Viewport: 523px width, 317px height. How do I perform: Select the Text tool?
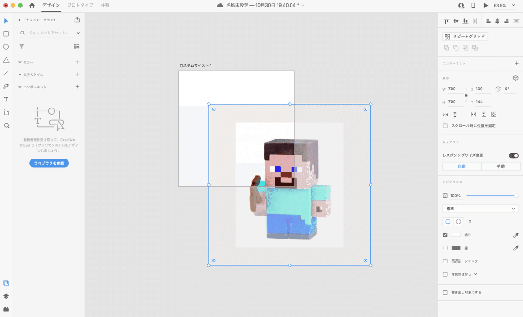click(6, 99)
